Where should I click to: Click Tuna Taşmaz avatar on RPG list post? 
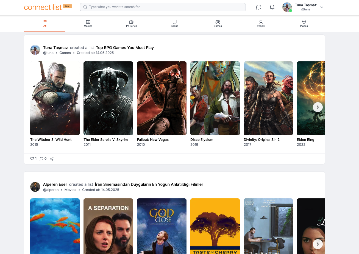pos(35,50)
